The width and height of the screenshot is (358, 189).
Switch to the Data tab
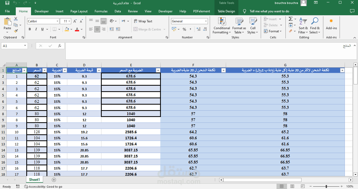pyautogui.click(x=118, y=11)
